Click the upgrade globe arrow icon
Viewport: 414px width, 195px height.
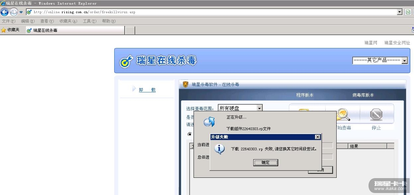tap(209, 122)
